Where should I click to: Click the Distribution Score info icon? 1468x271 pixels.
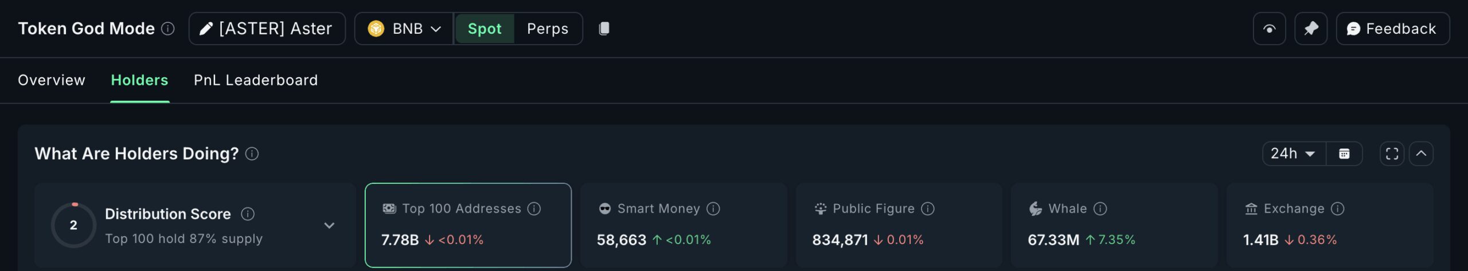point(248,214)
